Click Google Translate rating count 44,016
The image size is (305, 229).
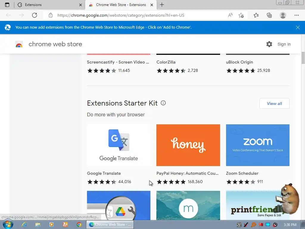(125, 182)
